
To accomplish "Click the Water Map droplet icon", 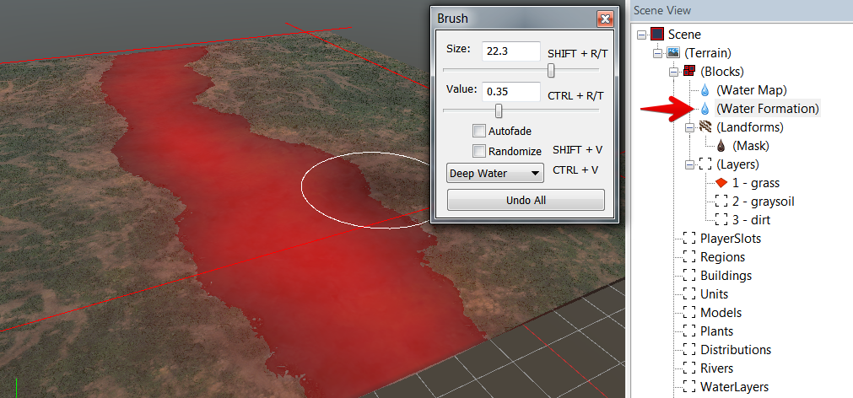I will (x=705, y=89).
